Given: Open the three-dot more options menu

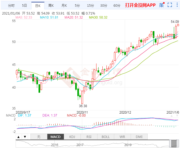Looking at the screenshot, I should point(176,5).
